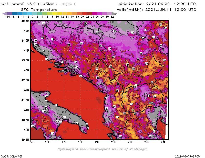Click the 'valid(+48h): 2021.JUN.11 12:00 UTC' text

(x=156, y=10)
